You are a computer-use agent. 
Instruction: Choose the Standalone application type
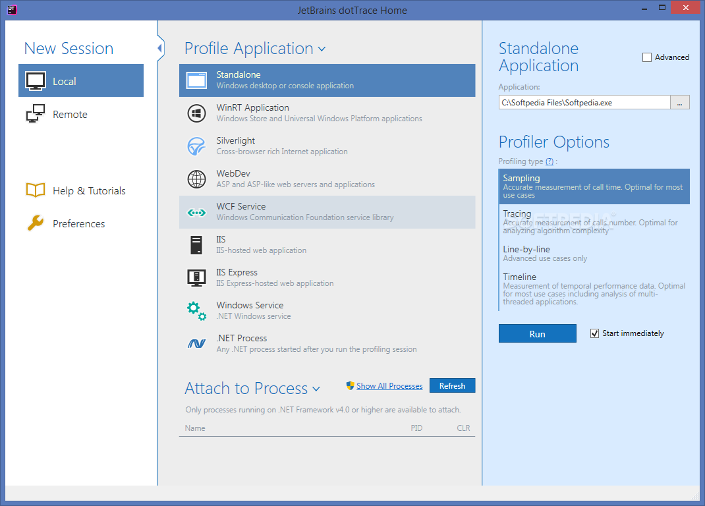pos(327,80)
